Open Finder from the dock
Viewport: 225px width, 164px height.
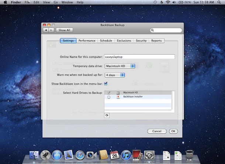pos(34,155)
